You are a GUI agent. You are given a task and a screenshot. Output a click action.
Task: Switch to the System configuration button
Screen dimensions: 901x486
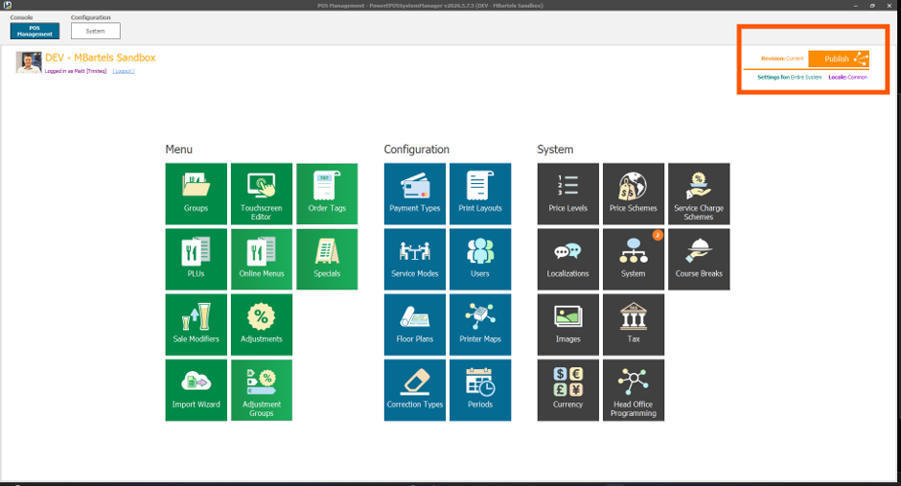(x=96, y=31)
